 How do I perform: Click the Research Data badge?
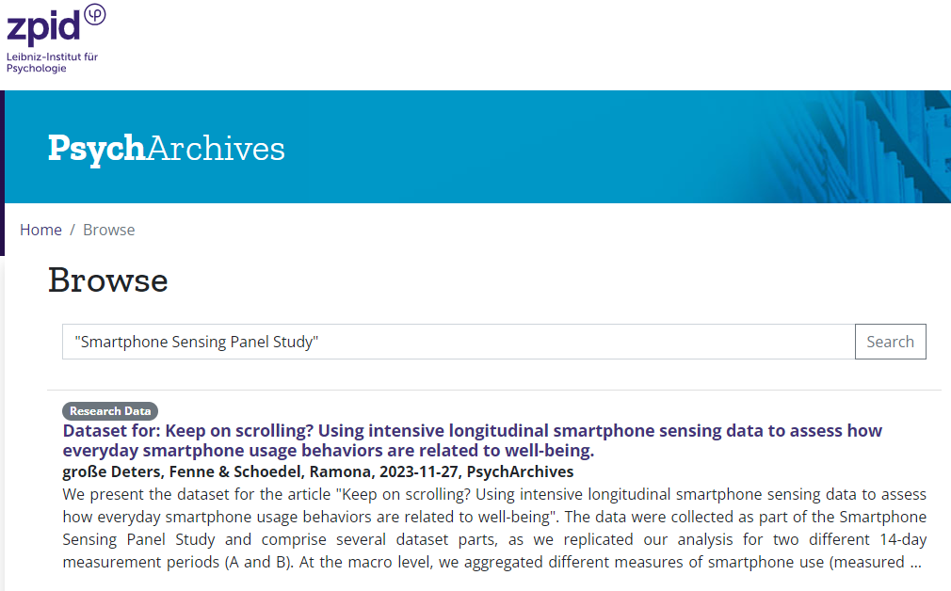click(110, 411)
